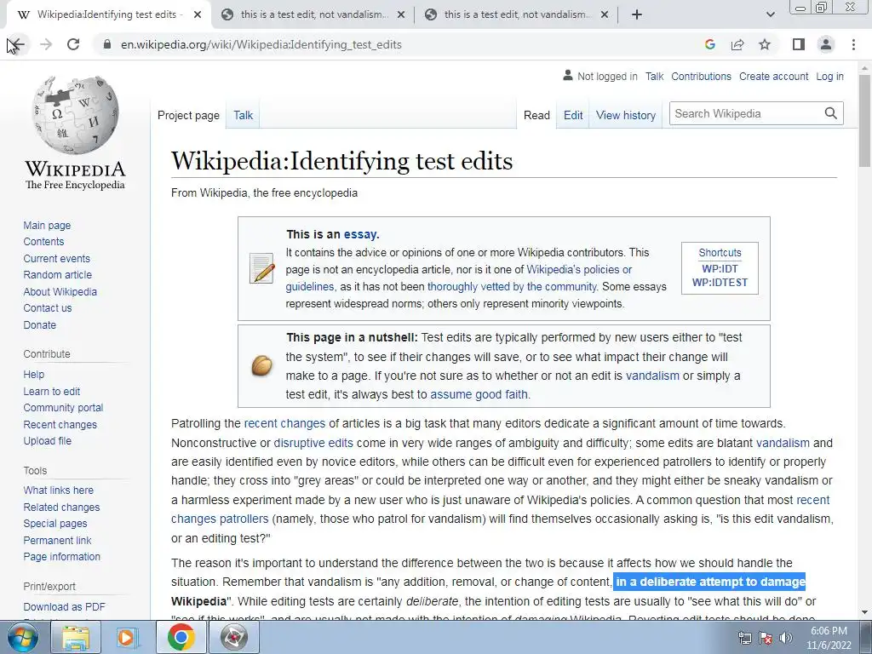Viewport: 872px width, 654px height.
Task: Click the padlock site info icon
Action: coord(107,44)
